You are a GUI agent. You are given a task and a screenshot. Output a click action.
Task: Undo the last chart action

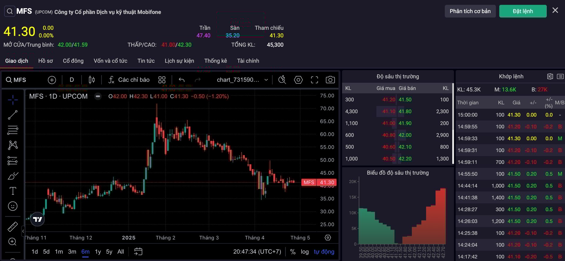[x=182, y=80]
